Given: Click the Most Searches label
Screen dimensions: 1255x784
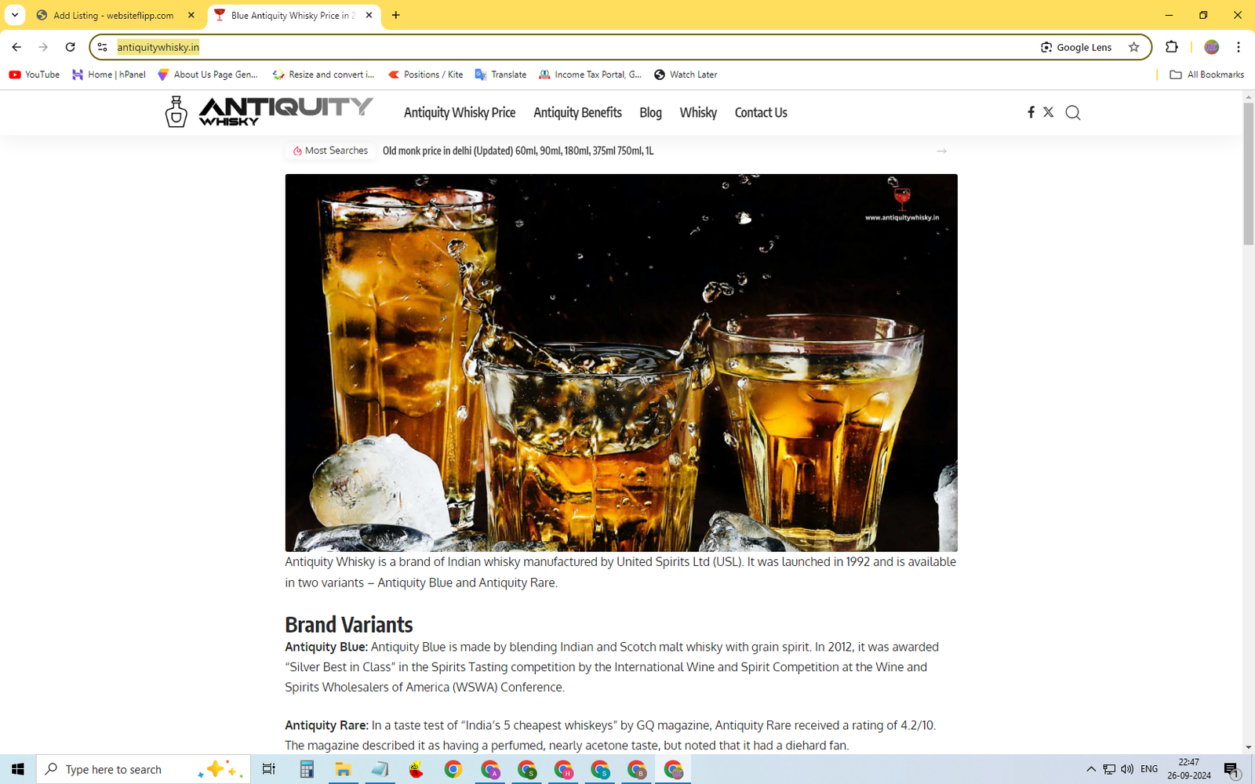Looking at the screenshot, I should [330, 151].
